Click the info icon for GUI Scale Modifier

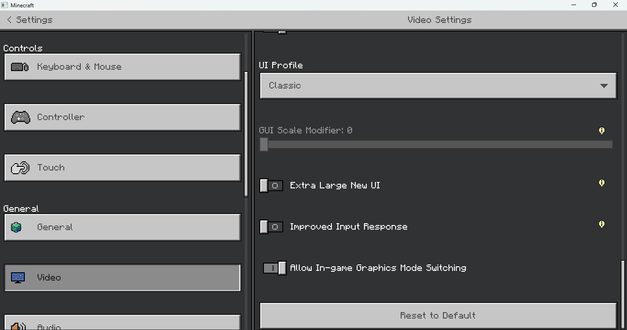coord(601,131)
